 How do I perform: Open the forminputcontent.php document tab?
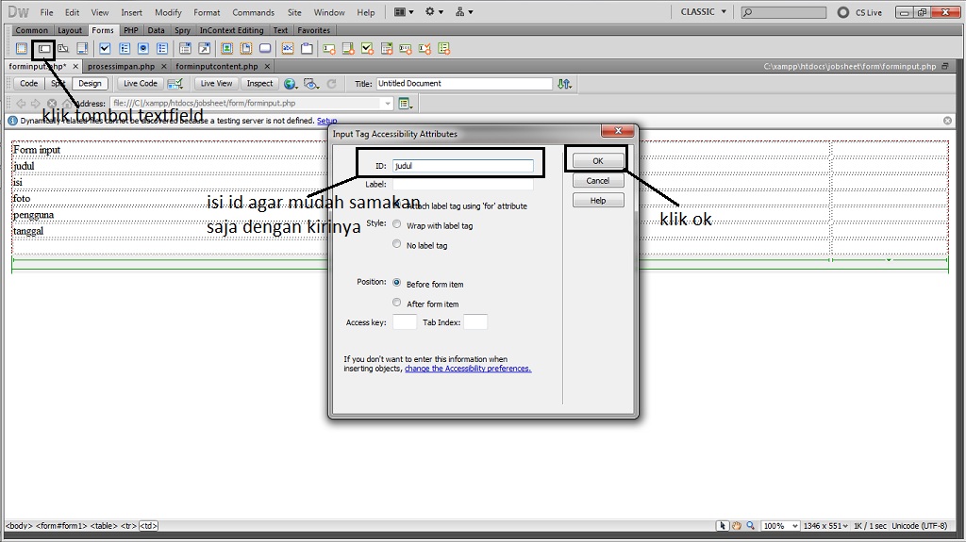217,66
